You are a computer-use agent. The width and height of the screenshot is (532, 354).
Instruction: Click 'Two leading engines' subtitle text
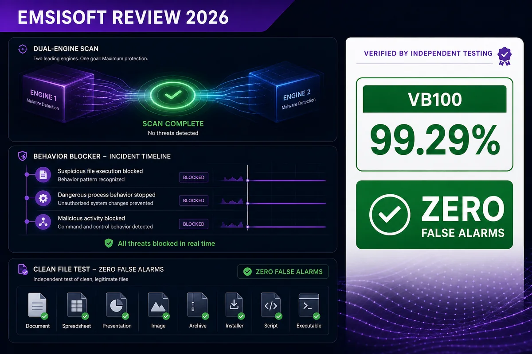pos(90,59)
